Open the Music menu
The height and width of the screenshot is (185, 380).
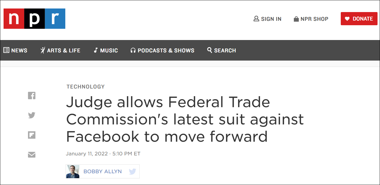106,50
